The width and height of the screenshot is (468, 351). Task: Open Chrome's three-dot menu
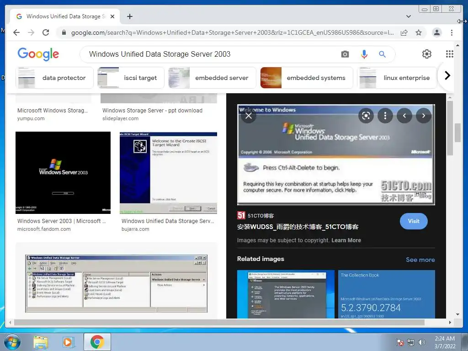click(x=452, y=32)
